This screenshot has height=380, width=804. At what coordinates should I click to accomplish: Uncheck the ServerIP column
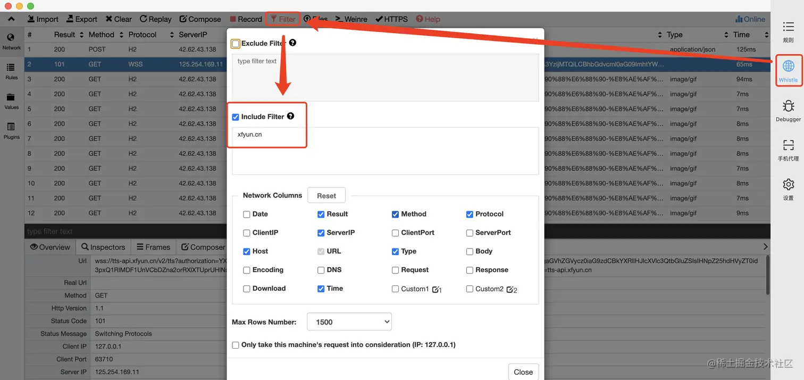[x=321, y=233]
